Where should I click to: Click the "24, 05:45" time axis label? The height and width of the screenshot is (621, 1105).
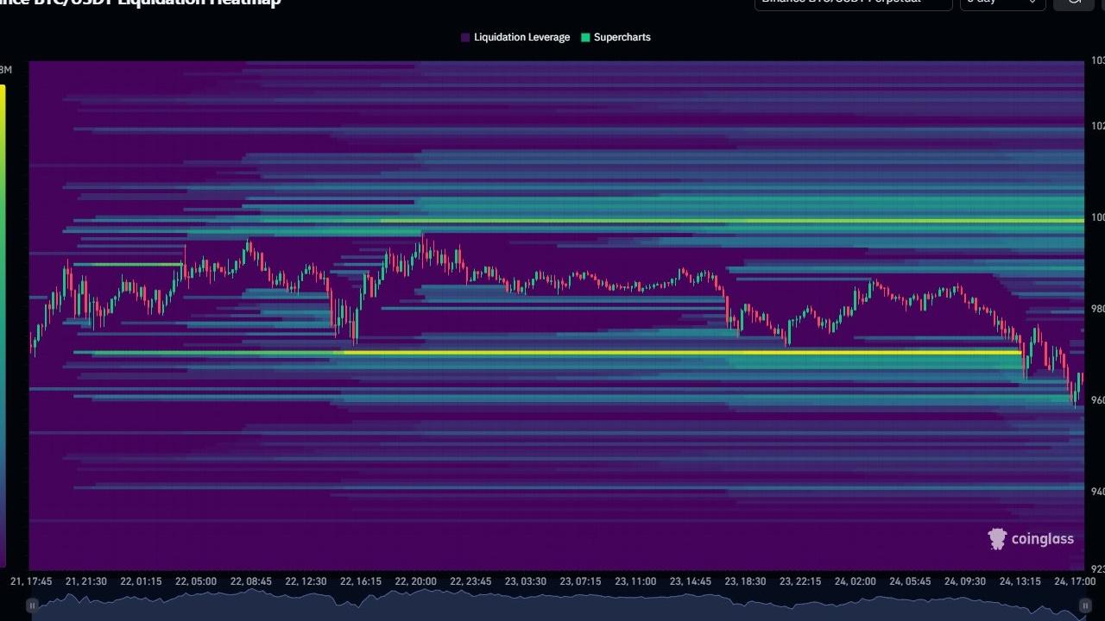pyautogui.click(x=910, y=581)
